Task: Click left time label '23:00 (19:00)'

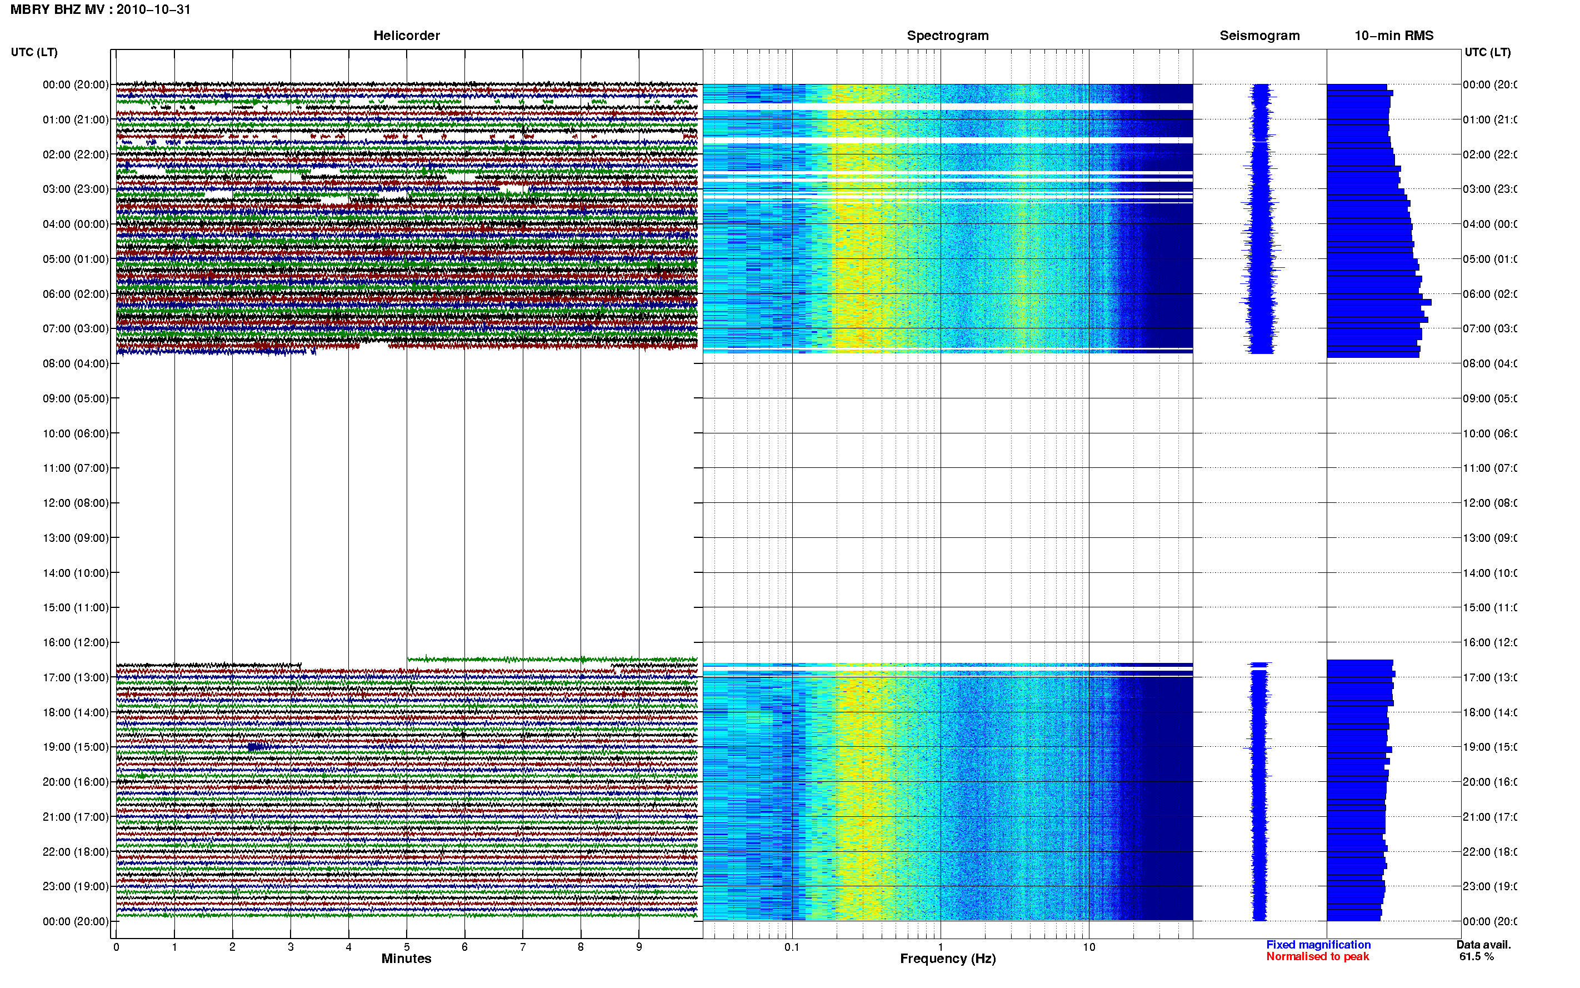Action: pyautogui.click(x=76, y=887)
